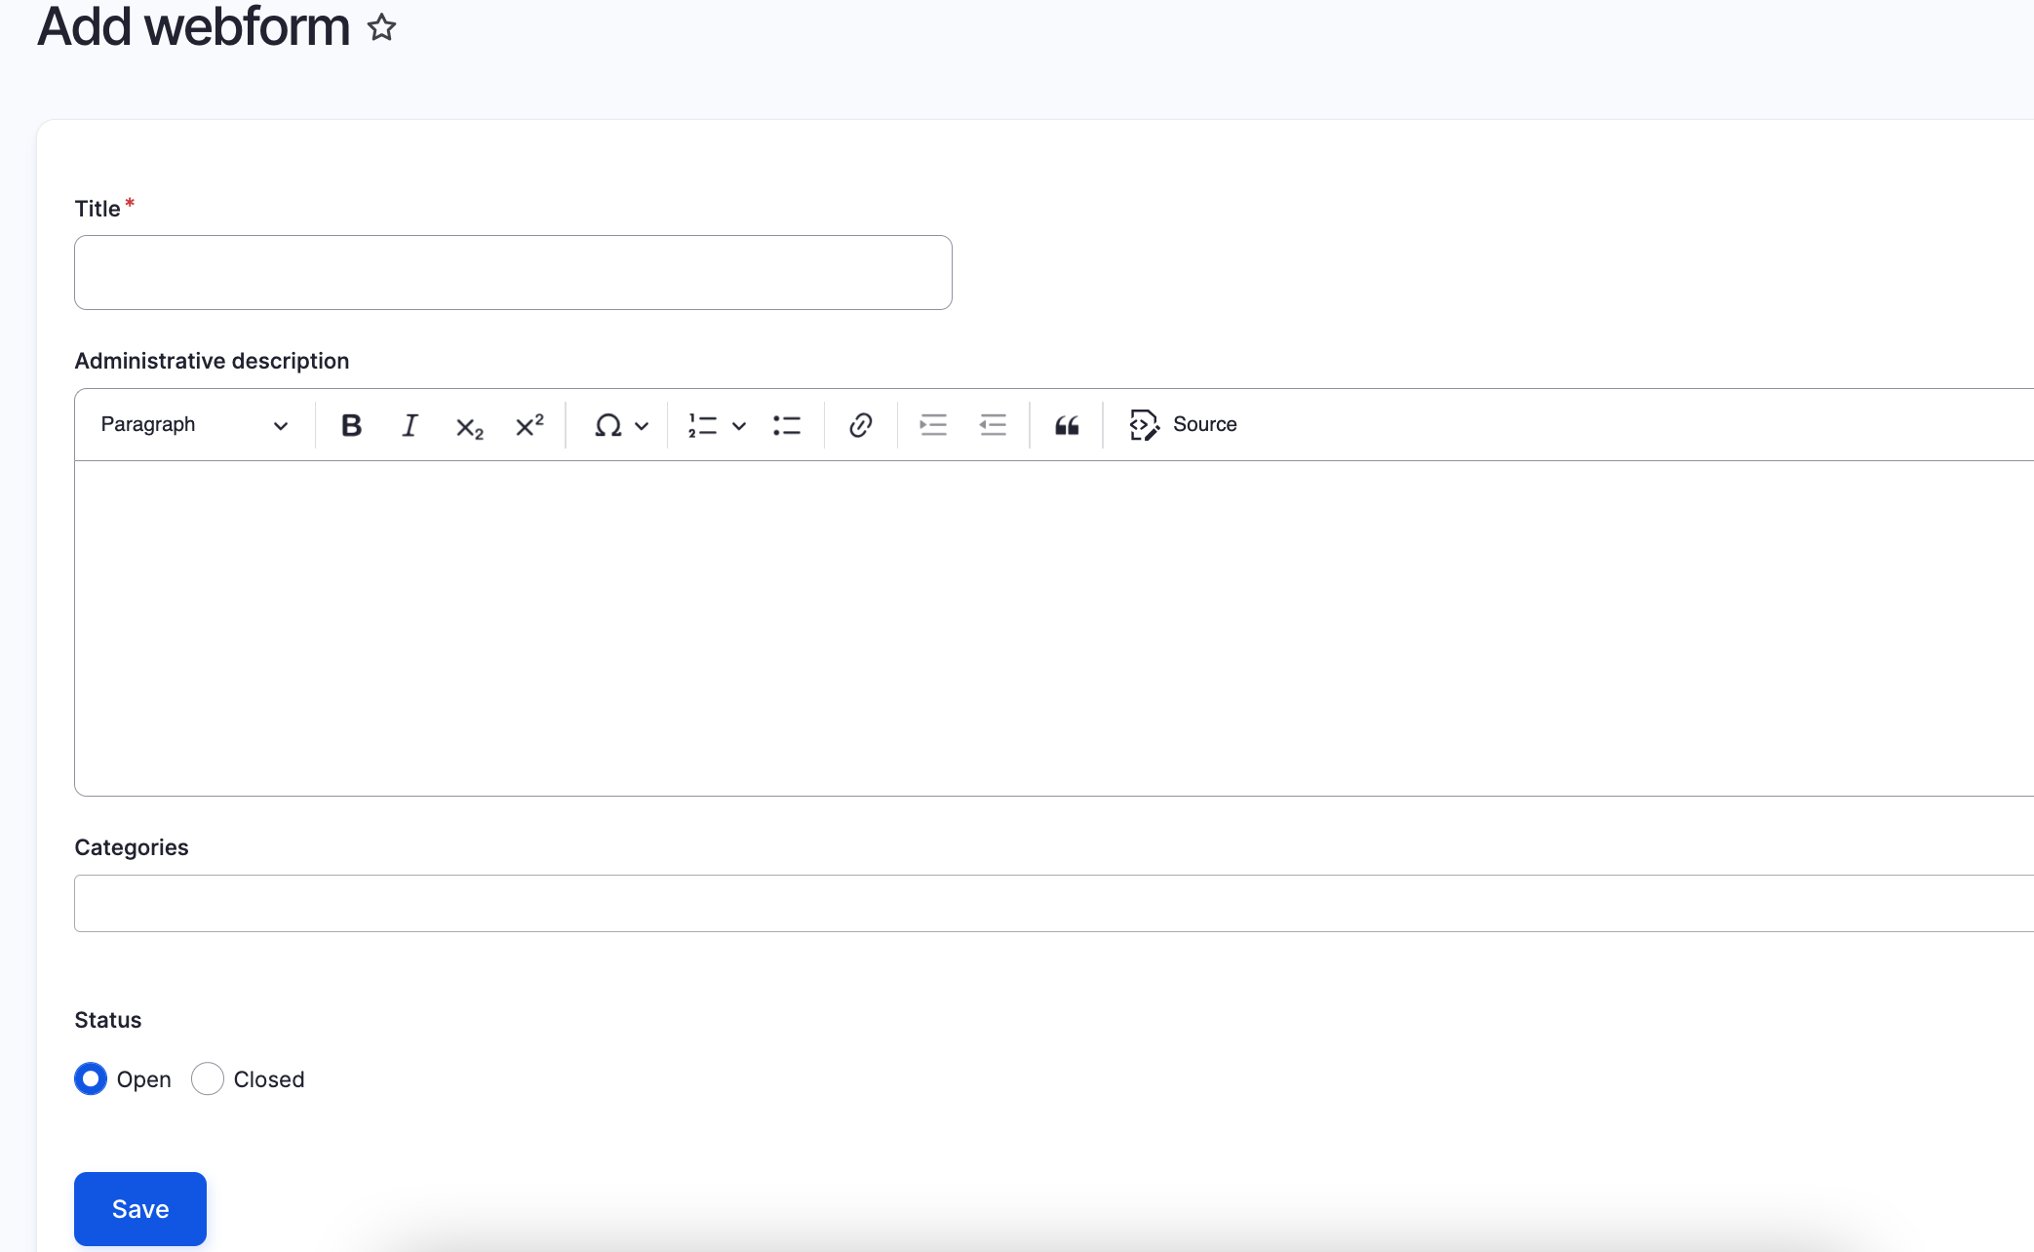2034x1252 pixels.
Task: Click the 'Add webform' page heading
Action: 193,26
